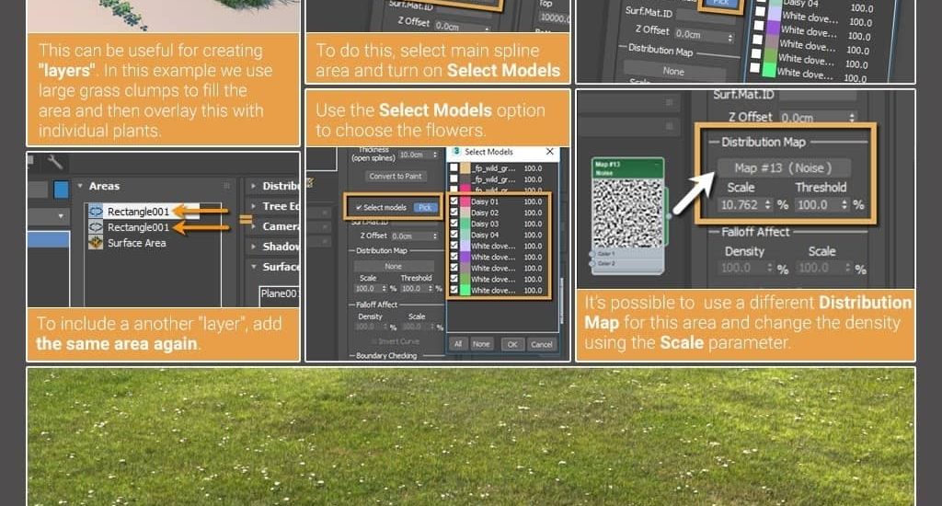Expand the Camera rollout
942x506 pixels.
point(252,226)
